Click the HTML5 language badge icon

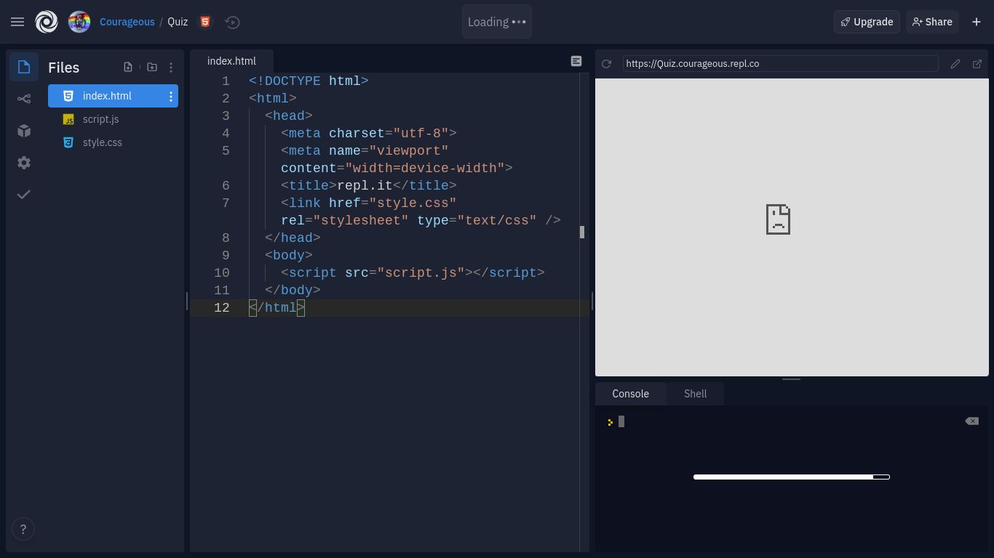click(x=205, y=22)
